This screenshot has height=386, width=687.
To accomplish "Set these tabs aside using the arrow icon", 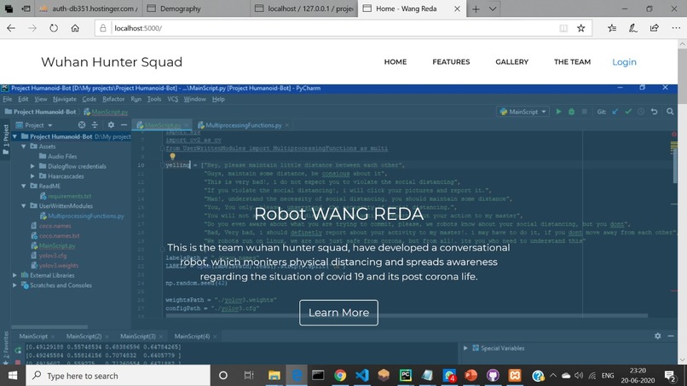I will 26,9.
